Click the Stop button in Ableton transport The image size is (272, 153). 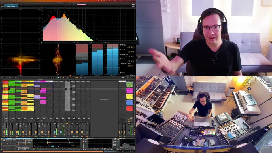point(58,78)
